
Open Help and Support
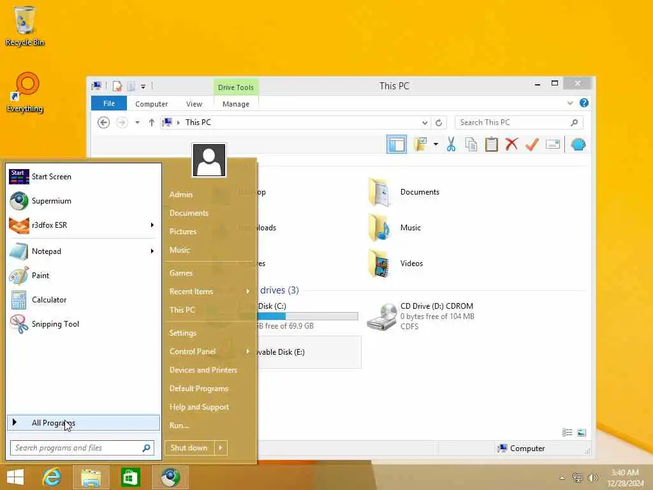[199, 406]
